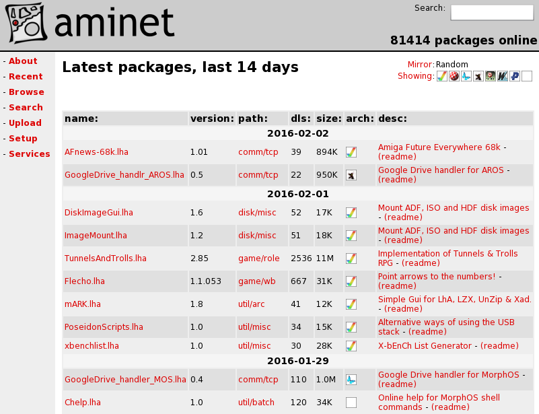
Task: Toggle the blue butterfly MorphOS filter in Showing
Action: point(466,76)
